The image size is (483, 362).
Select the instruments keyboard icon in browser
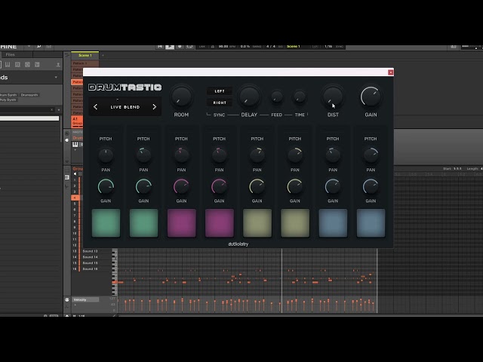(x=8, y=65)
